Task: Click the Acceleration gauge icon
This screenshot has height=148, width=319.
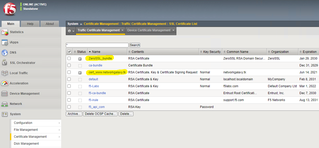Action: (x=5, y=83)
